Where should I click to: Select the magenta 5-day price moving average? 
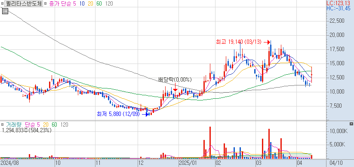click(x=74, y=3)
